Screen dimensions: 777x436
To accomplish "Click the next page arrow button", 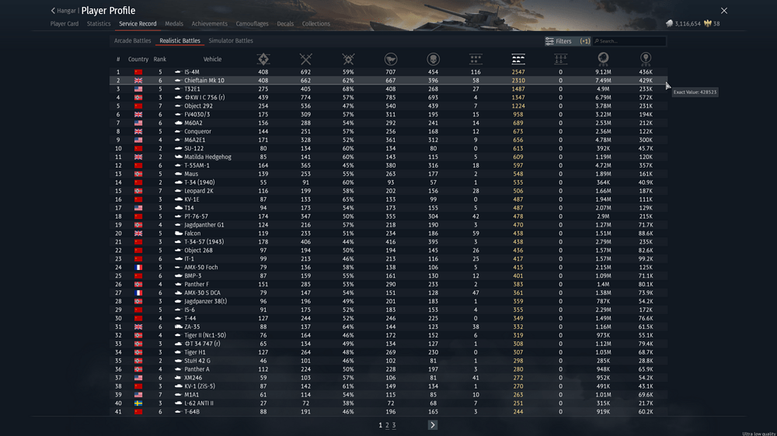I will [x=433, y=425].
